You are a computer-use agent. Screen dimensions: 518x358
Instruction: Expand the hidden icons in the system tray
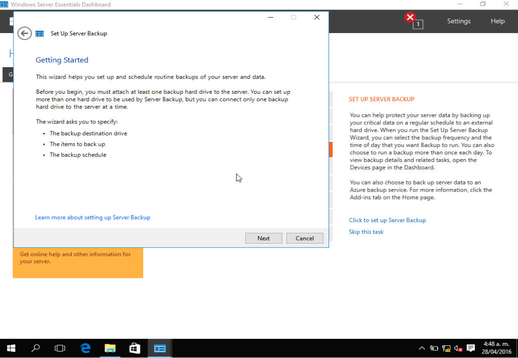422,348
